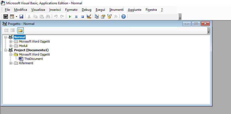Select ThisDocument in the project tree
The width and height of the screenshot is (231, 114).
coord(33,59)
